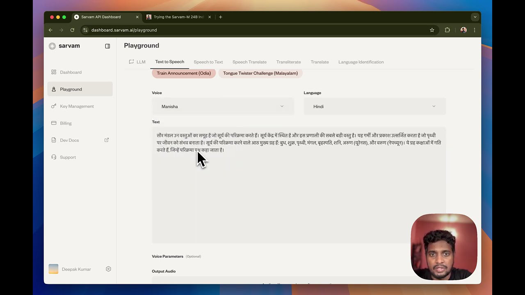Click the Dev Docs external link icon

[x=107, y=140]
